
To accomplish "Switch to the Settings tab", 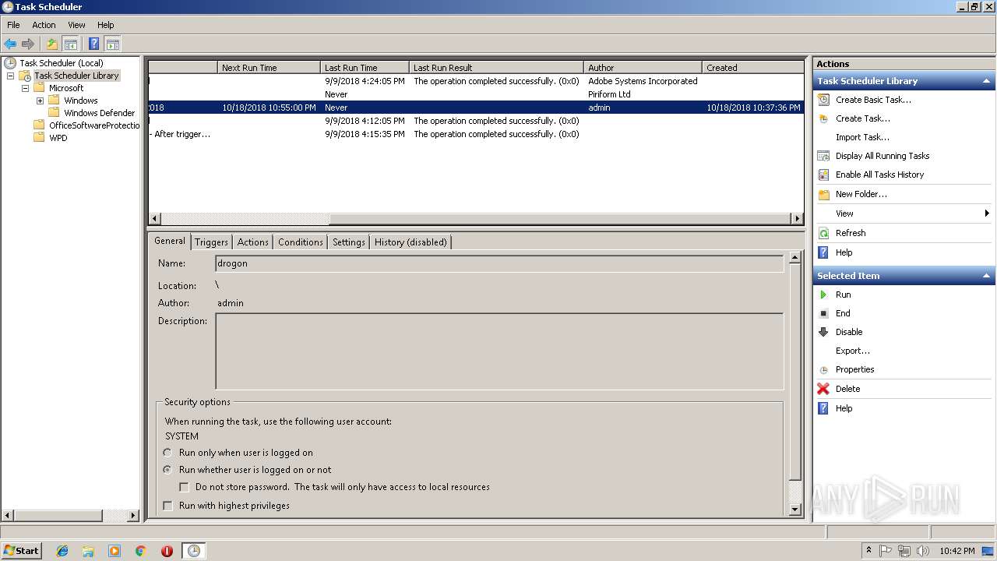I will point(349,242).
